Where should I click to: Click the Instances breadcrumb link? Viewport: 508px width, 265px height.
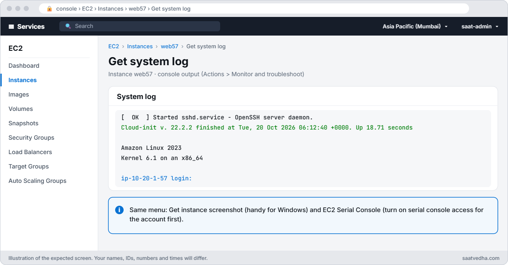point(140,47)
